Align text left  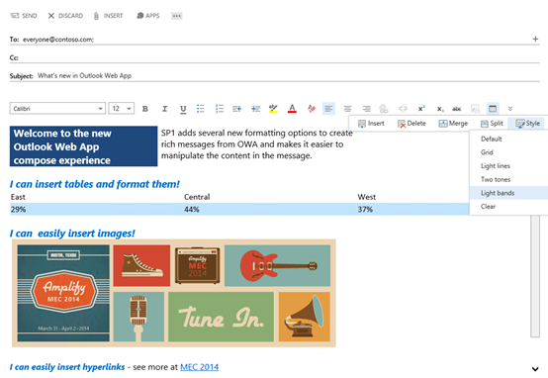tap(328, 109)
